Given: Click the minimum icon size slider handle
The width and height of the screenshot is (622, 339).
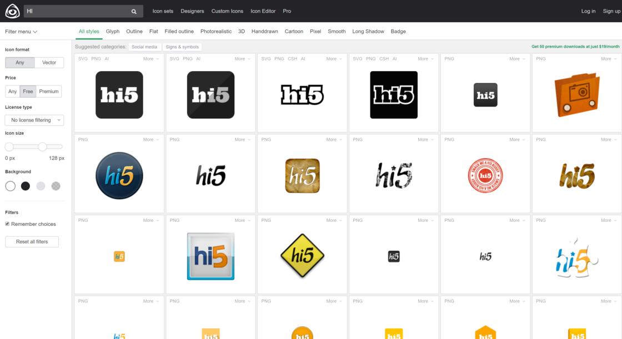Looking at the screenshot, I should (9, 146).
